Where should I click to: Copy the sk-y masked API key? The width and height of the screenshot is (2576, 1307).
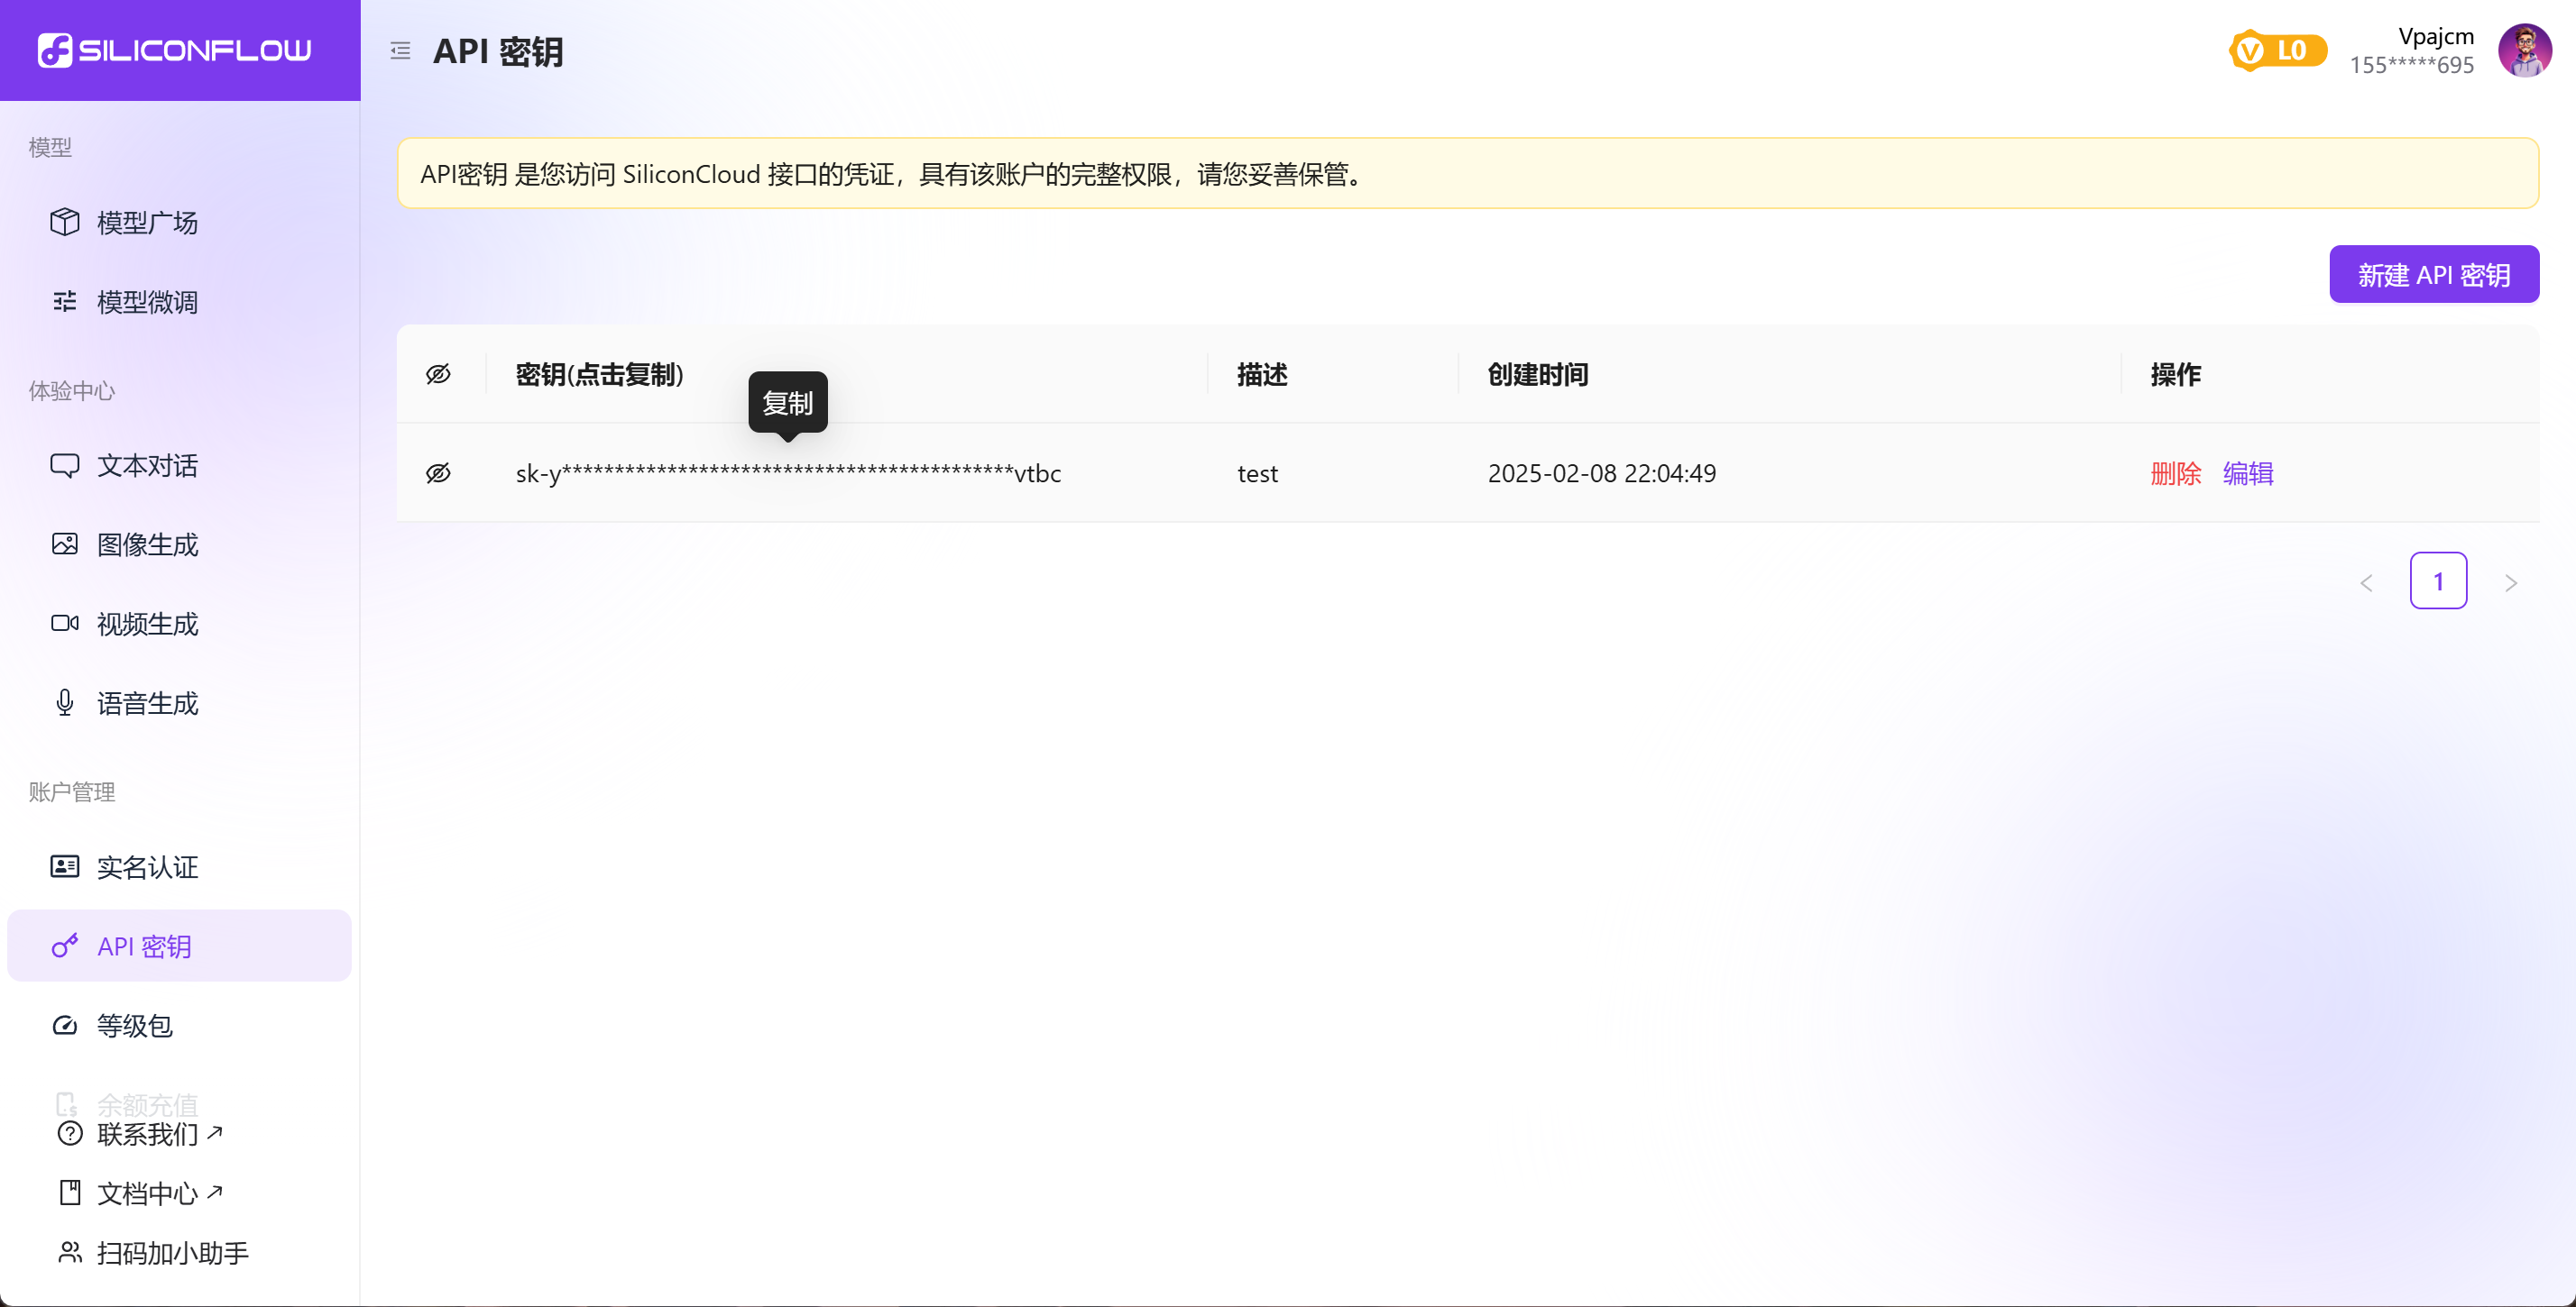[788, 473]
